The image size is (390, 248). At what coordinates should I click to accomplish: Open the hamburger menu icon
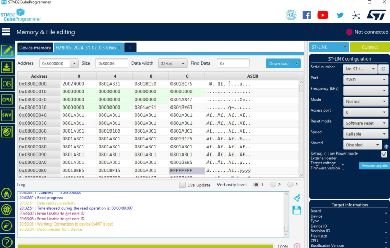[6, 31]
